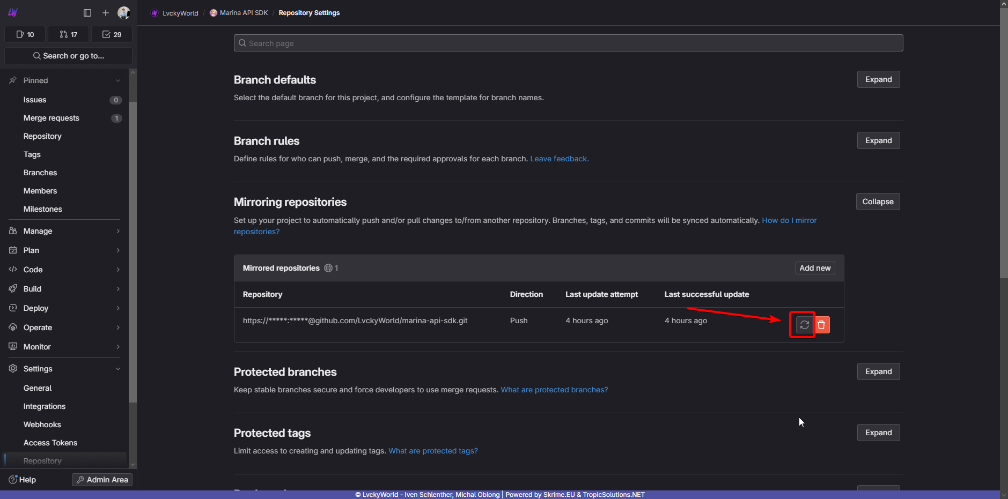Open merge requests counter showing 17

68,34
